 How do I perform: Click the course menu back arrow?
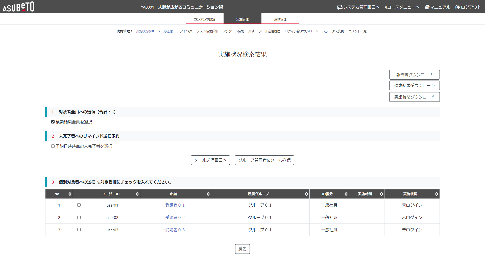tap(386, 7)
